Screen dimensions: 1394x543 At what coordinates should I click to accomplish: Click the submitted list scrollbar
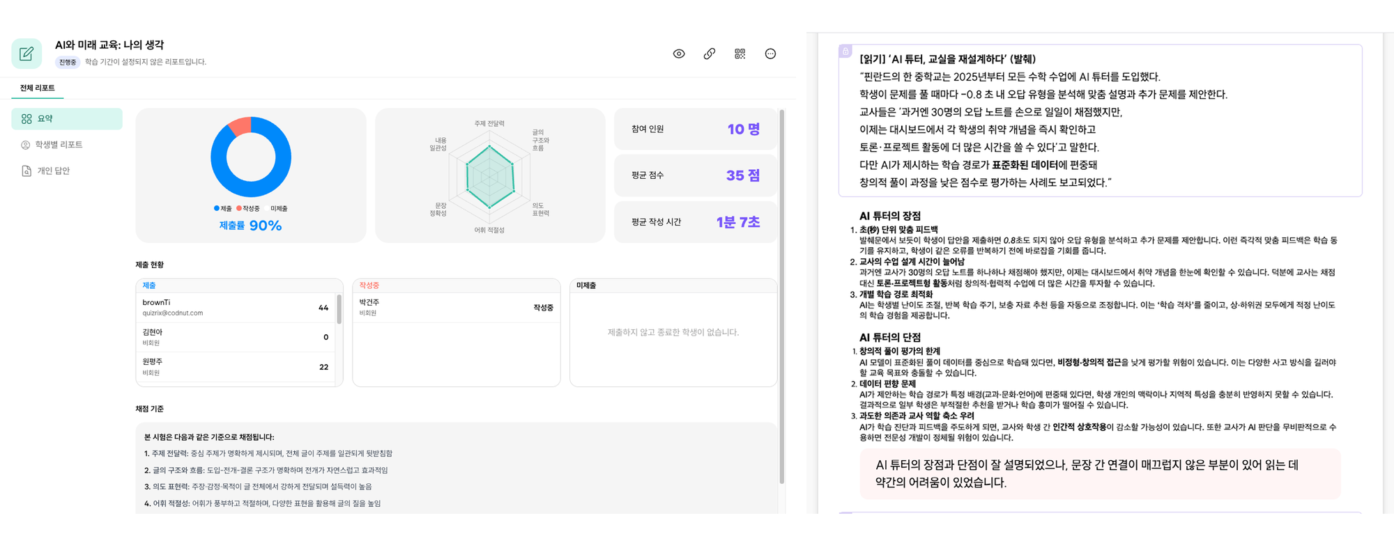point(339,309)
